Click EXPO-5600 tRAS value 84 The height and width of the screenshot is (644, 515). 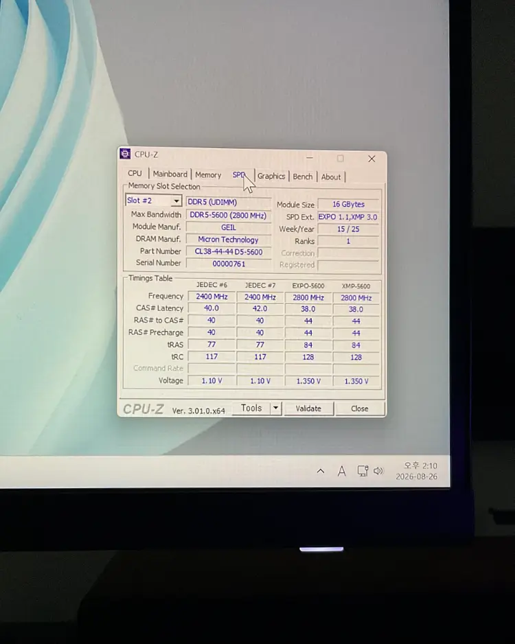[x=308, y=345]
